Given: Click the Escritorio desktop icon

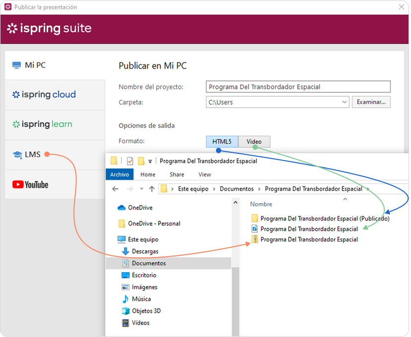Looking at the screenshot, I should click(126, 275).
